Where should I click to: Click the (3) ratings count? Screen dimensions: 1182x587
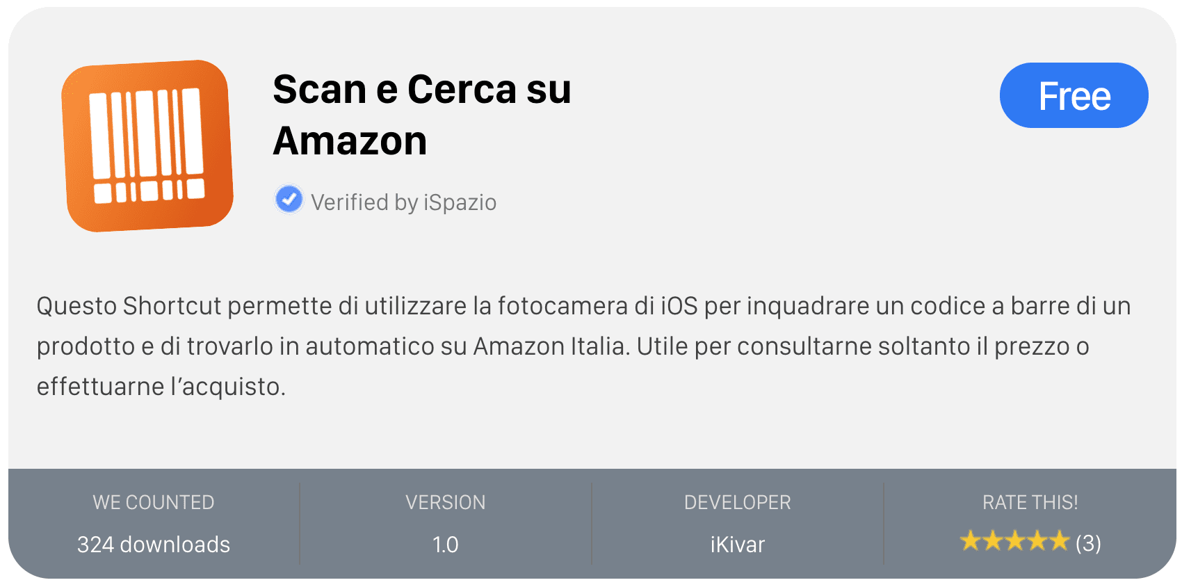(1088, 542)
